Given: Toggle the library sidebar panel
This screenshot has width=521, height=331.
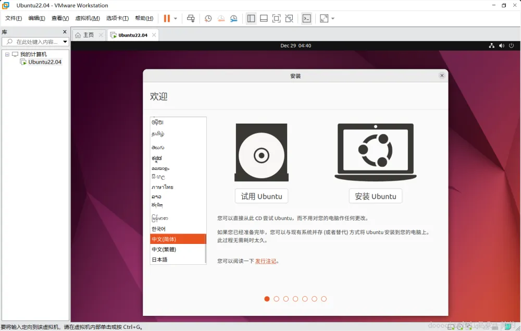Looking at the screenshot, I should coord(251,18).
